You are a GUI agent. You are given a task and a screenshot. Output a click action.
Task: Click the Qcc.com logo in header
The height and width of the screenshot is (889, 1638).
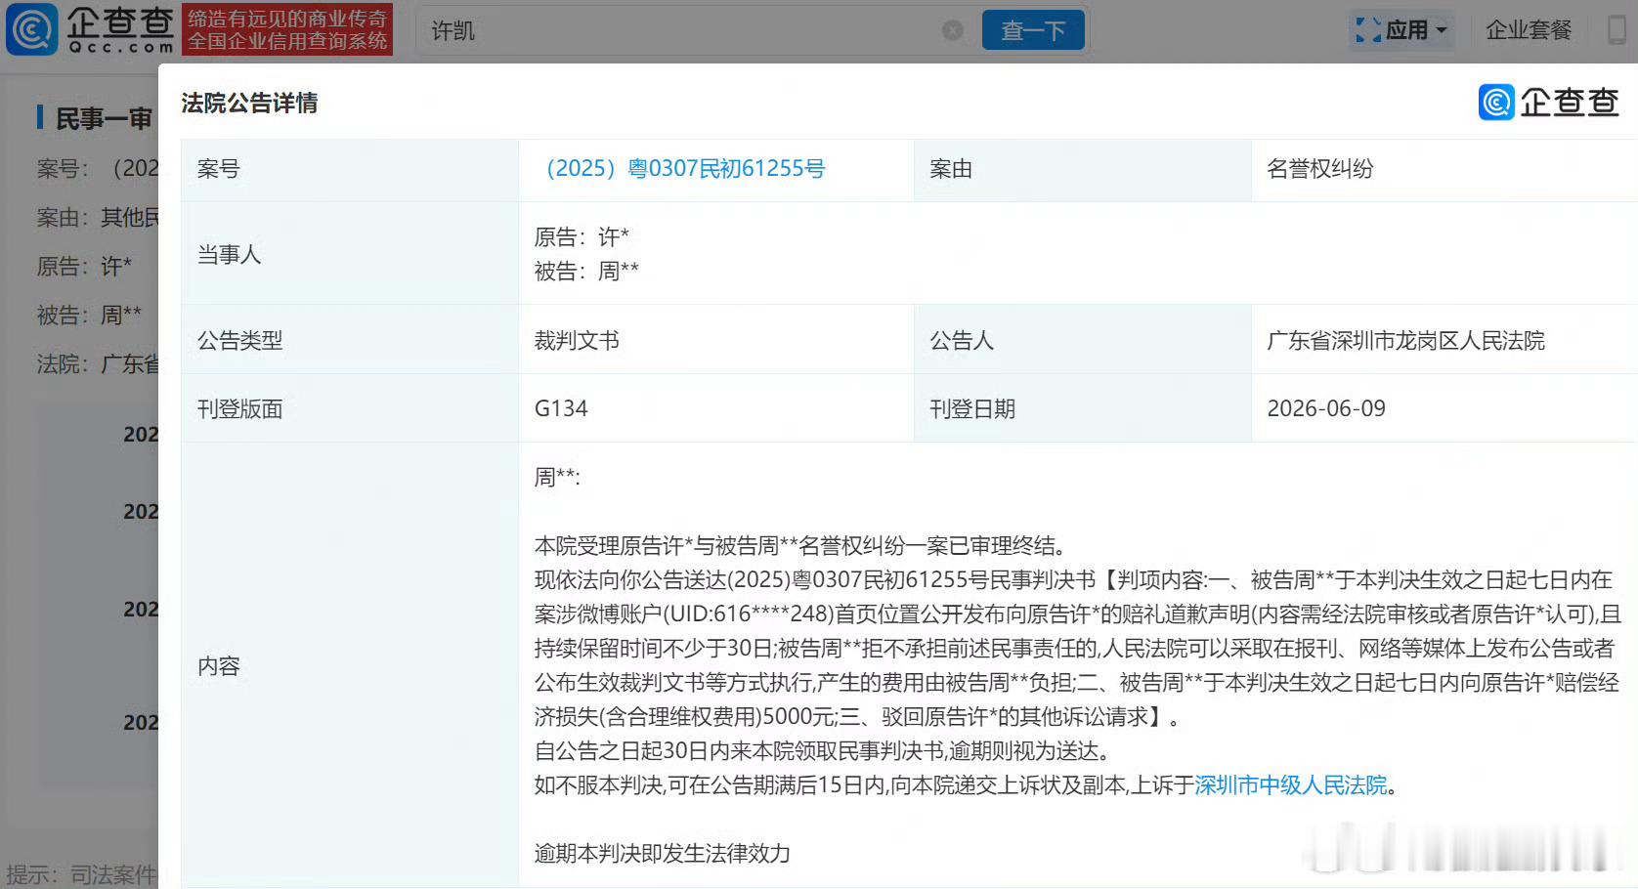[x=90, y=29]
